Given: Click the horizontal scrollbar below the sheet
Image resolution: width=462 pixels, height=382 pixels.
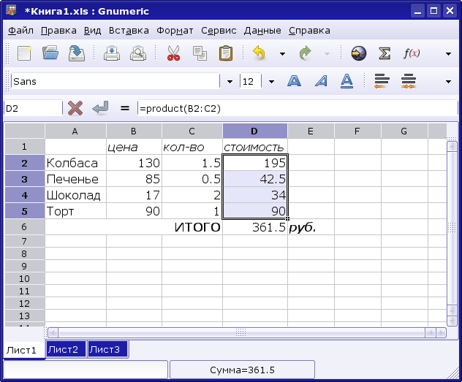Looking at the screenshot, I should pos(241,332).
